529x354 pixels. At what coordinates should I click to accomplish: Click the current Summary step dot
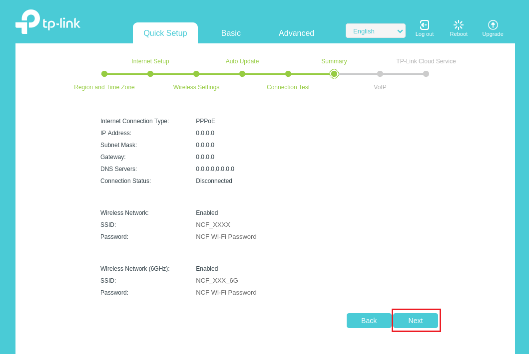pos(334,74)
